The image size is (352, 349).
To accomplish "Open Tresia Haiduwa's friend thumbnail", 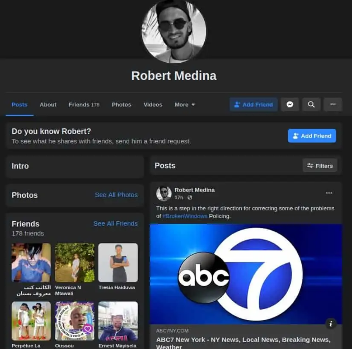I will [x=118, y=262].
